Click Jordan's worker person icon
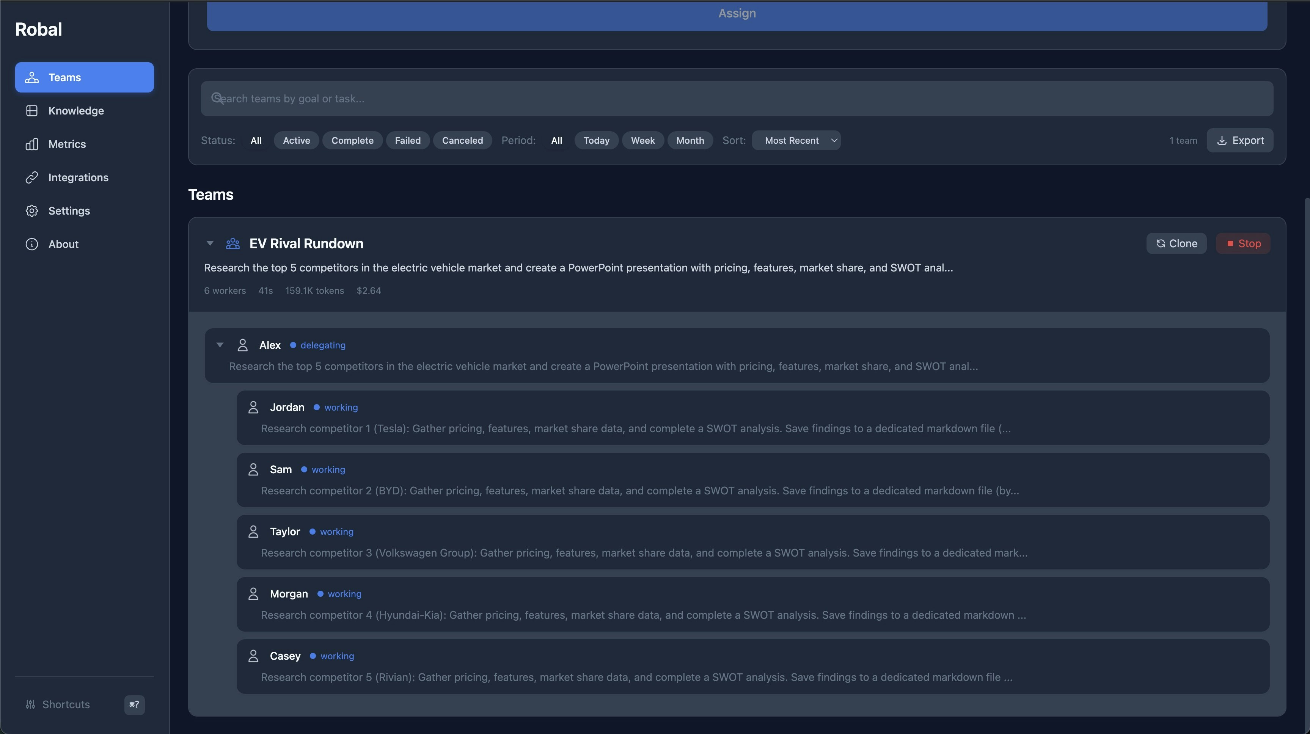1310x734 pixels. tap(253, 407)
